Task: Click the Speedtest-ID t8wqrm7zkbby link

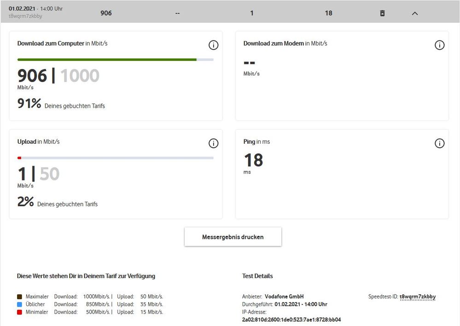Action: pyautogui.click(x=418, y=297)
